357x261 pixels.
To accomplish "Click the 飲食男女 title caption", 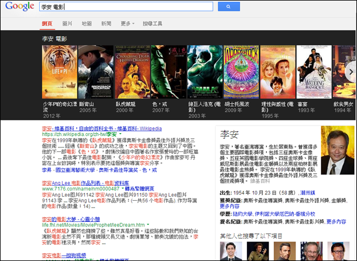I will coord(343,104).
